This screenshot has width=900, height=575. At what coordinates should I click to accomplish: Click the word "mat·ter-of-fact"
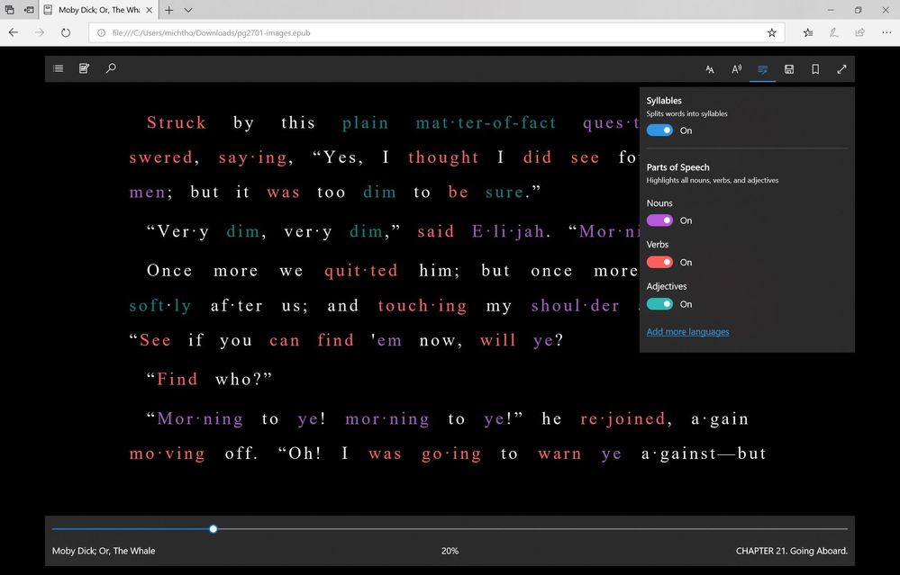[x=486, y=122]
